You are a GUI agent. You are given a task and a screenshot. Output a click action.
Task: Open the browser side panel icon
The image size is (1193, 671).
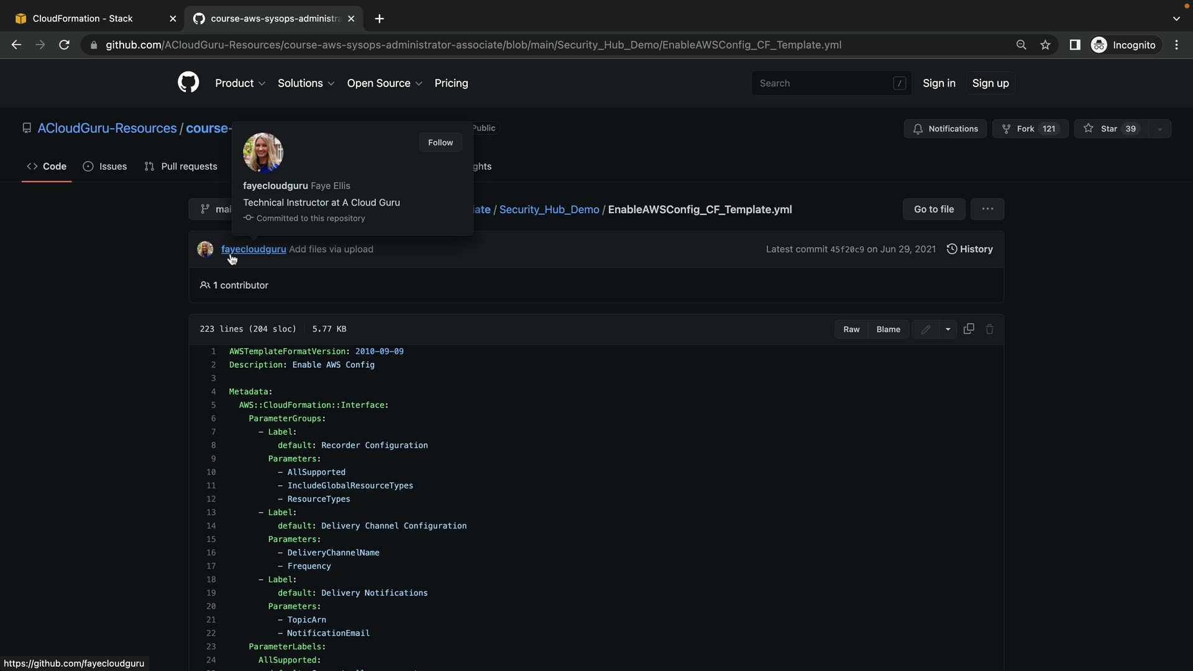1075,45
